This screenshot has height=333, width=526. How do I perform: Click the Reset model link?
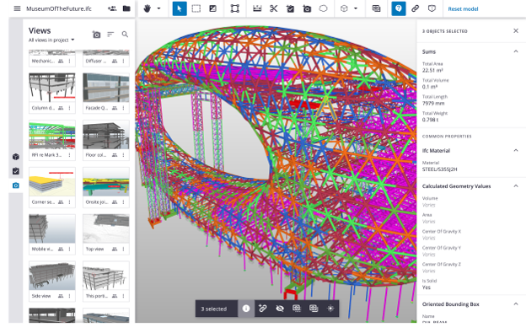click(x=463, y=9)
